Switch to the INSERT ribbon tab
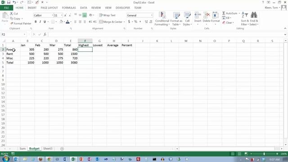Image resolution: width=288 pixels, height=162 pixels. (x=32, y=8)
